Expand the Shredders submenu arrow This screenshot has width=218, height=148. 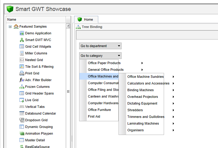173,110
